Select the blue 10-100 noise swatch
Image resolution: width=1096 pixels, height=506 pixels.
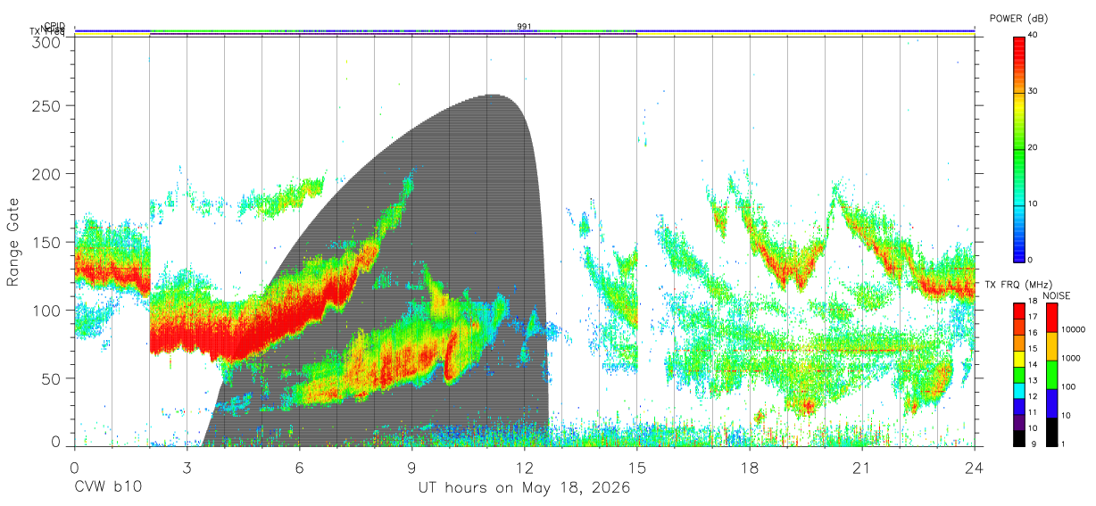[1051, 402]
